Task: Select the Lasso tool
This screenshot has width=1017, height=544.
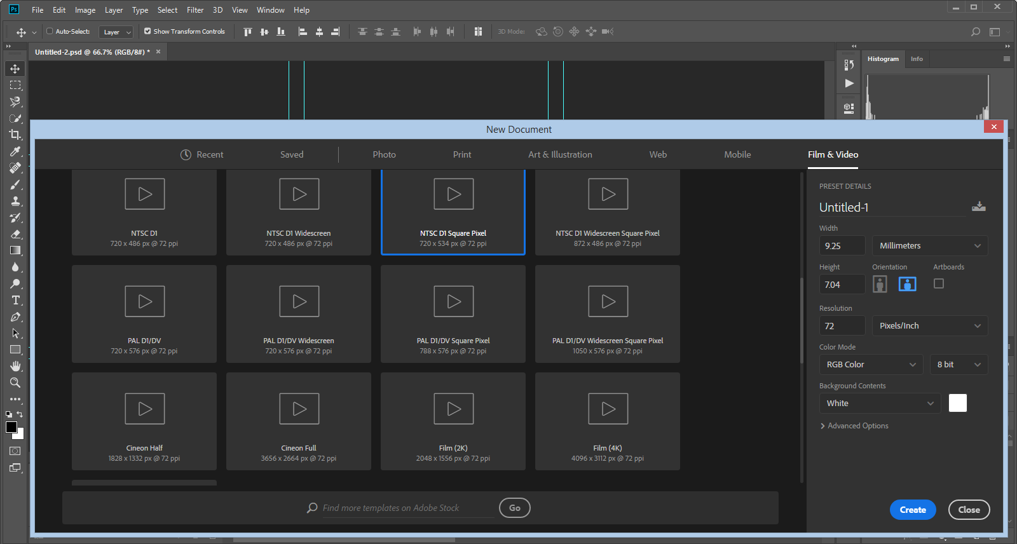Action: [x=15, y=102]
